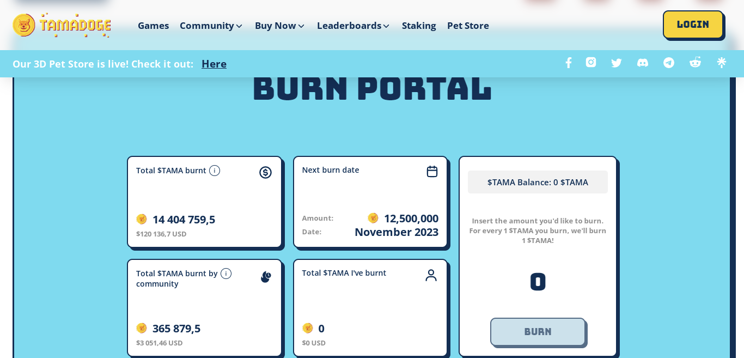Click the calendar icon in Next burn date card
Screen dimensions: 744x358
[x=432, y=172]
